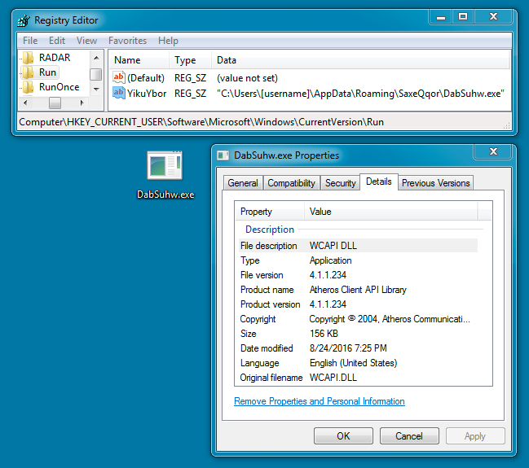Image resolution: width=529 pixels, height=468 pixels.
Task: Click the DabSuhw.exe Properties title icon
Action: click(223, 155)
